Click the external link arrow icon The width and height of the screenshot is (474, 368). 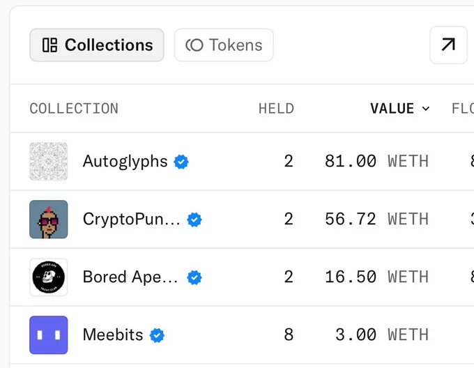tap(448, 45)
